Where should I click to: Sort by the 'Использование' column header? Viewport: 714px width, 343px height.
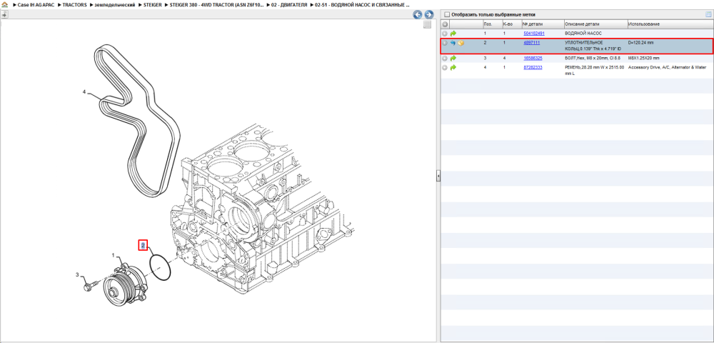670,24
